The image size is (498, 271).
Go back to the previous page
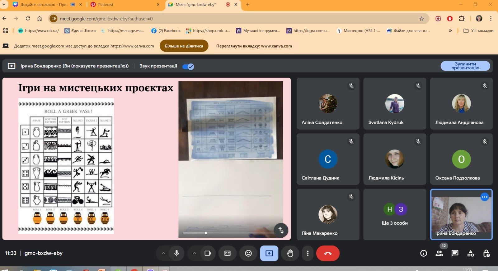[4, 19]
